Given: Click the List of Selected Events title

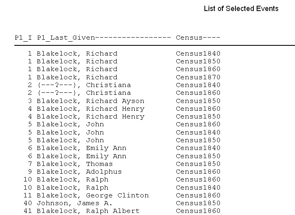Looking at the screenshot, I should [x=241, y=9].
